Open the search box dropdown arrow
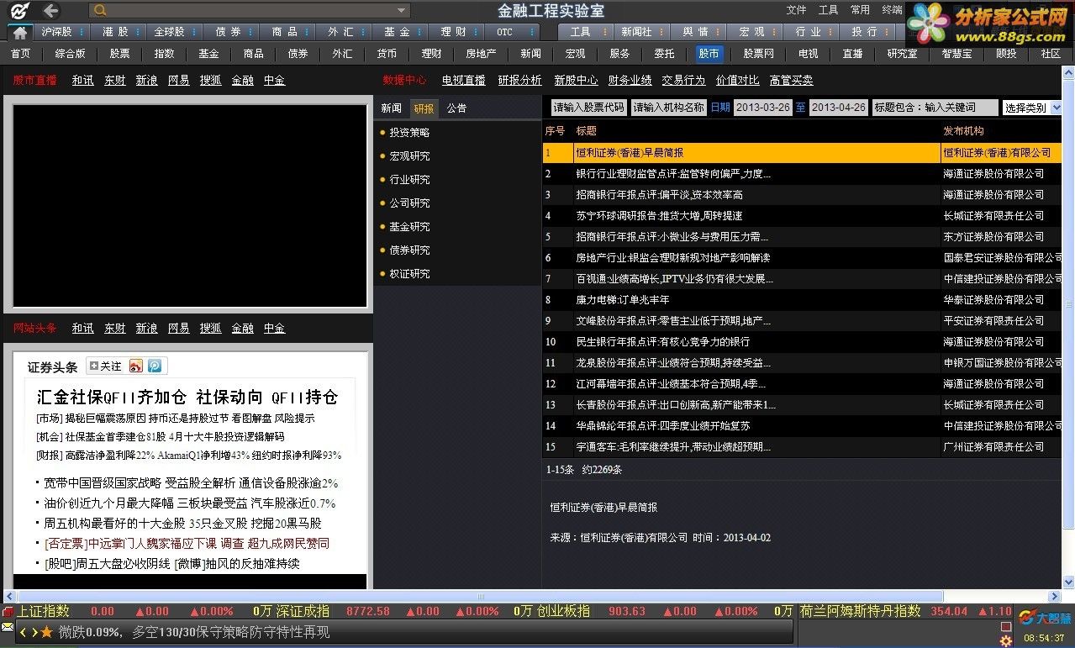1075x648 pixels. click(402, 11)
